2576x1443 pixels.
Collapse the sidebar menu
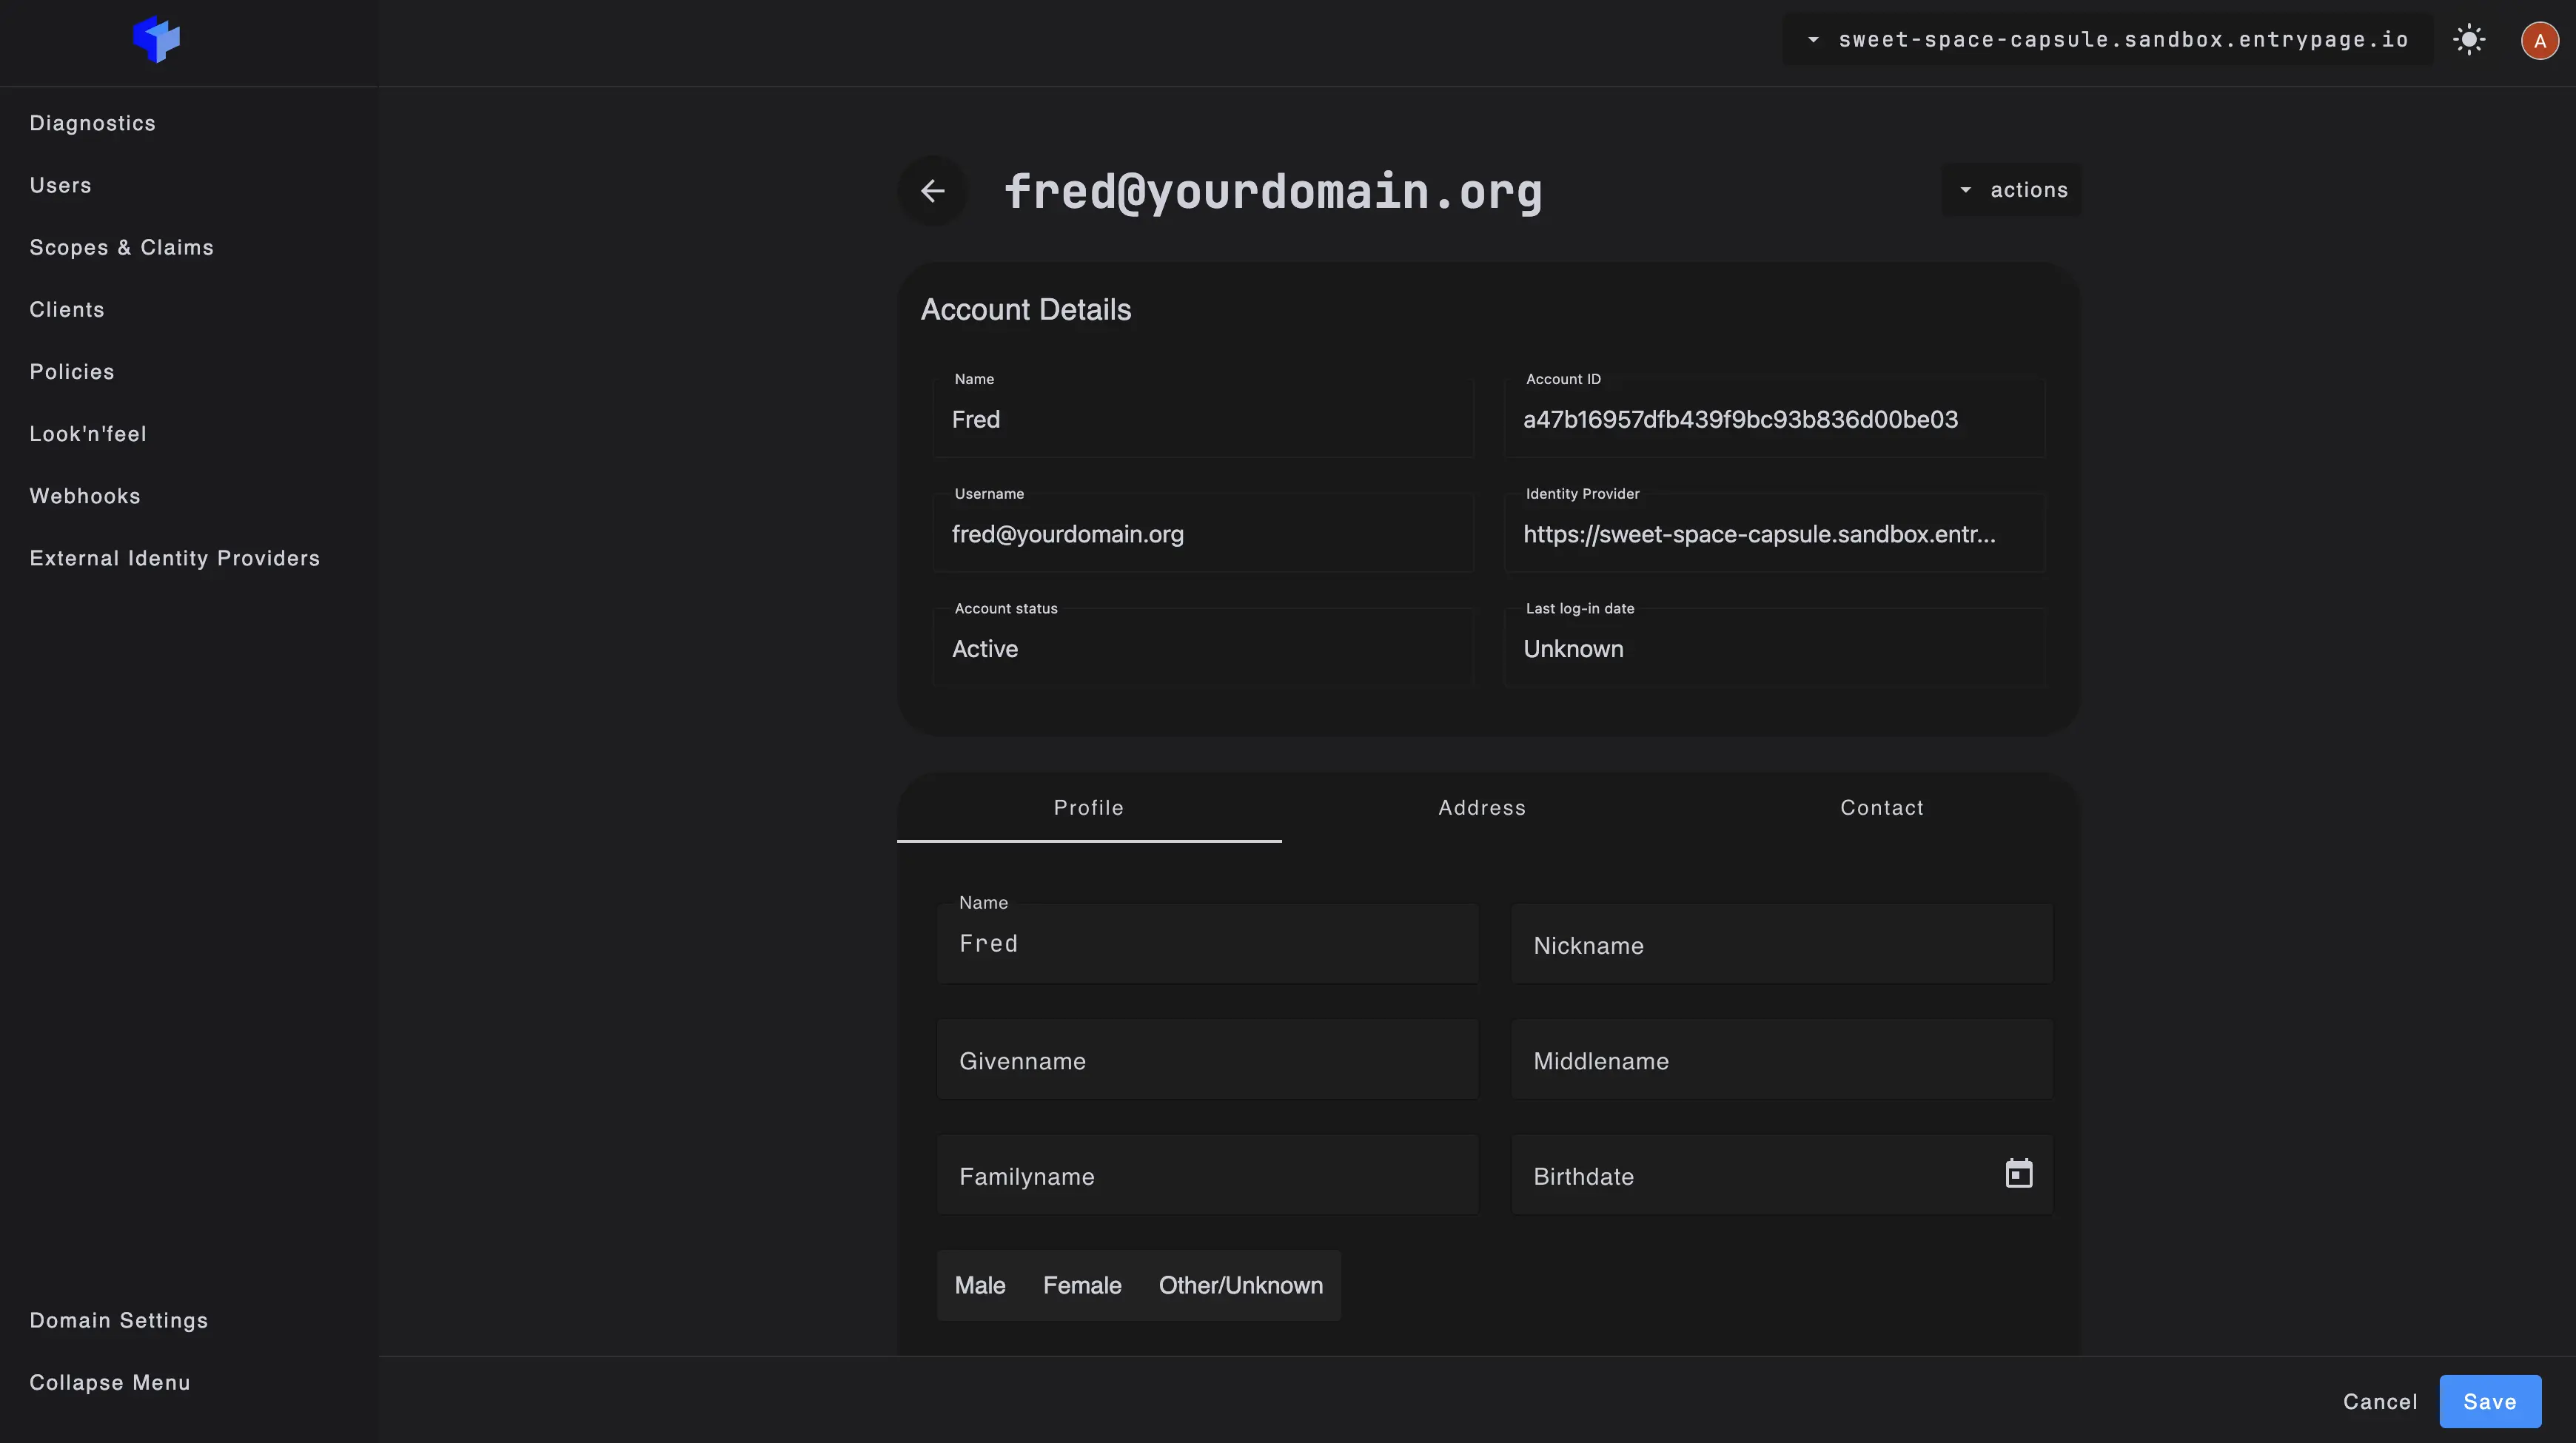[110, 1382]
